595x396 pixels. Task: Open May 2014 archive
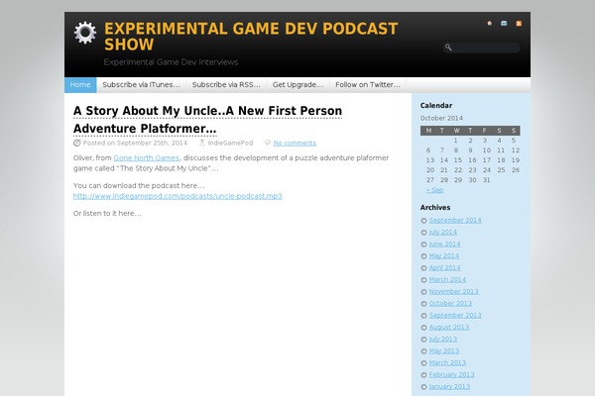point(444,256)
